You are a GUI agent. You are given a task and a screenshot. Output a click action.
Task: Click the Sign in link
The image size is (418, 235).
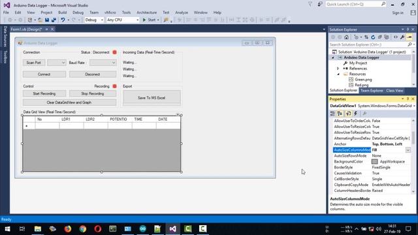398,13
